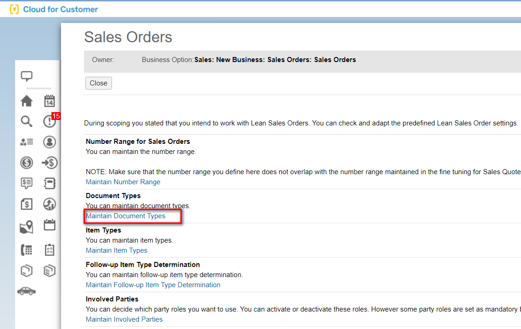Select the Home icon in the sidebar
This screenshot has height=329, width=521.
point(26,101)
